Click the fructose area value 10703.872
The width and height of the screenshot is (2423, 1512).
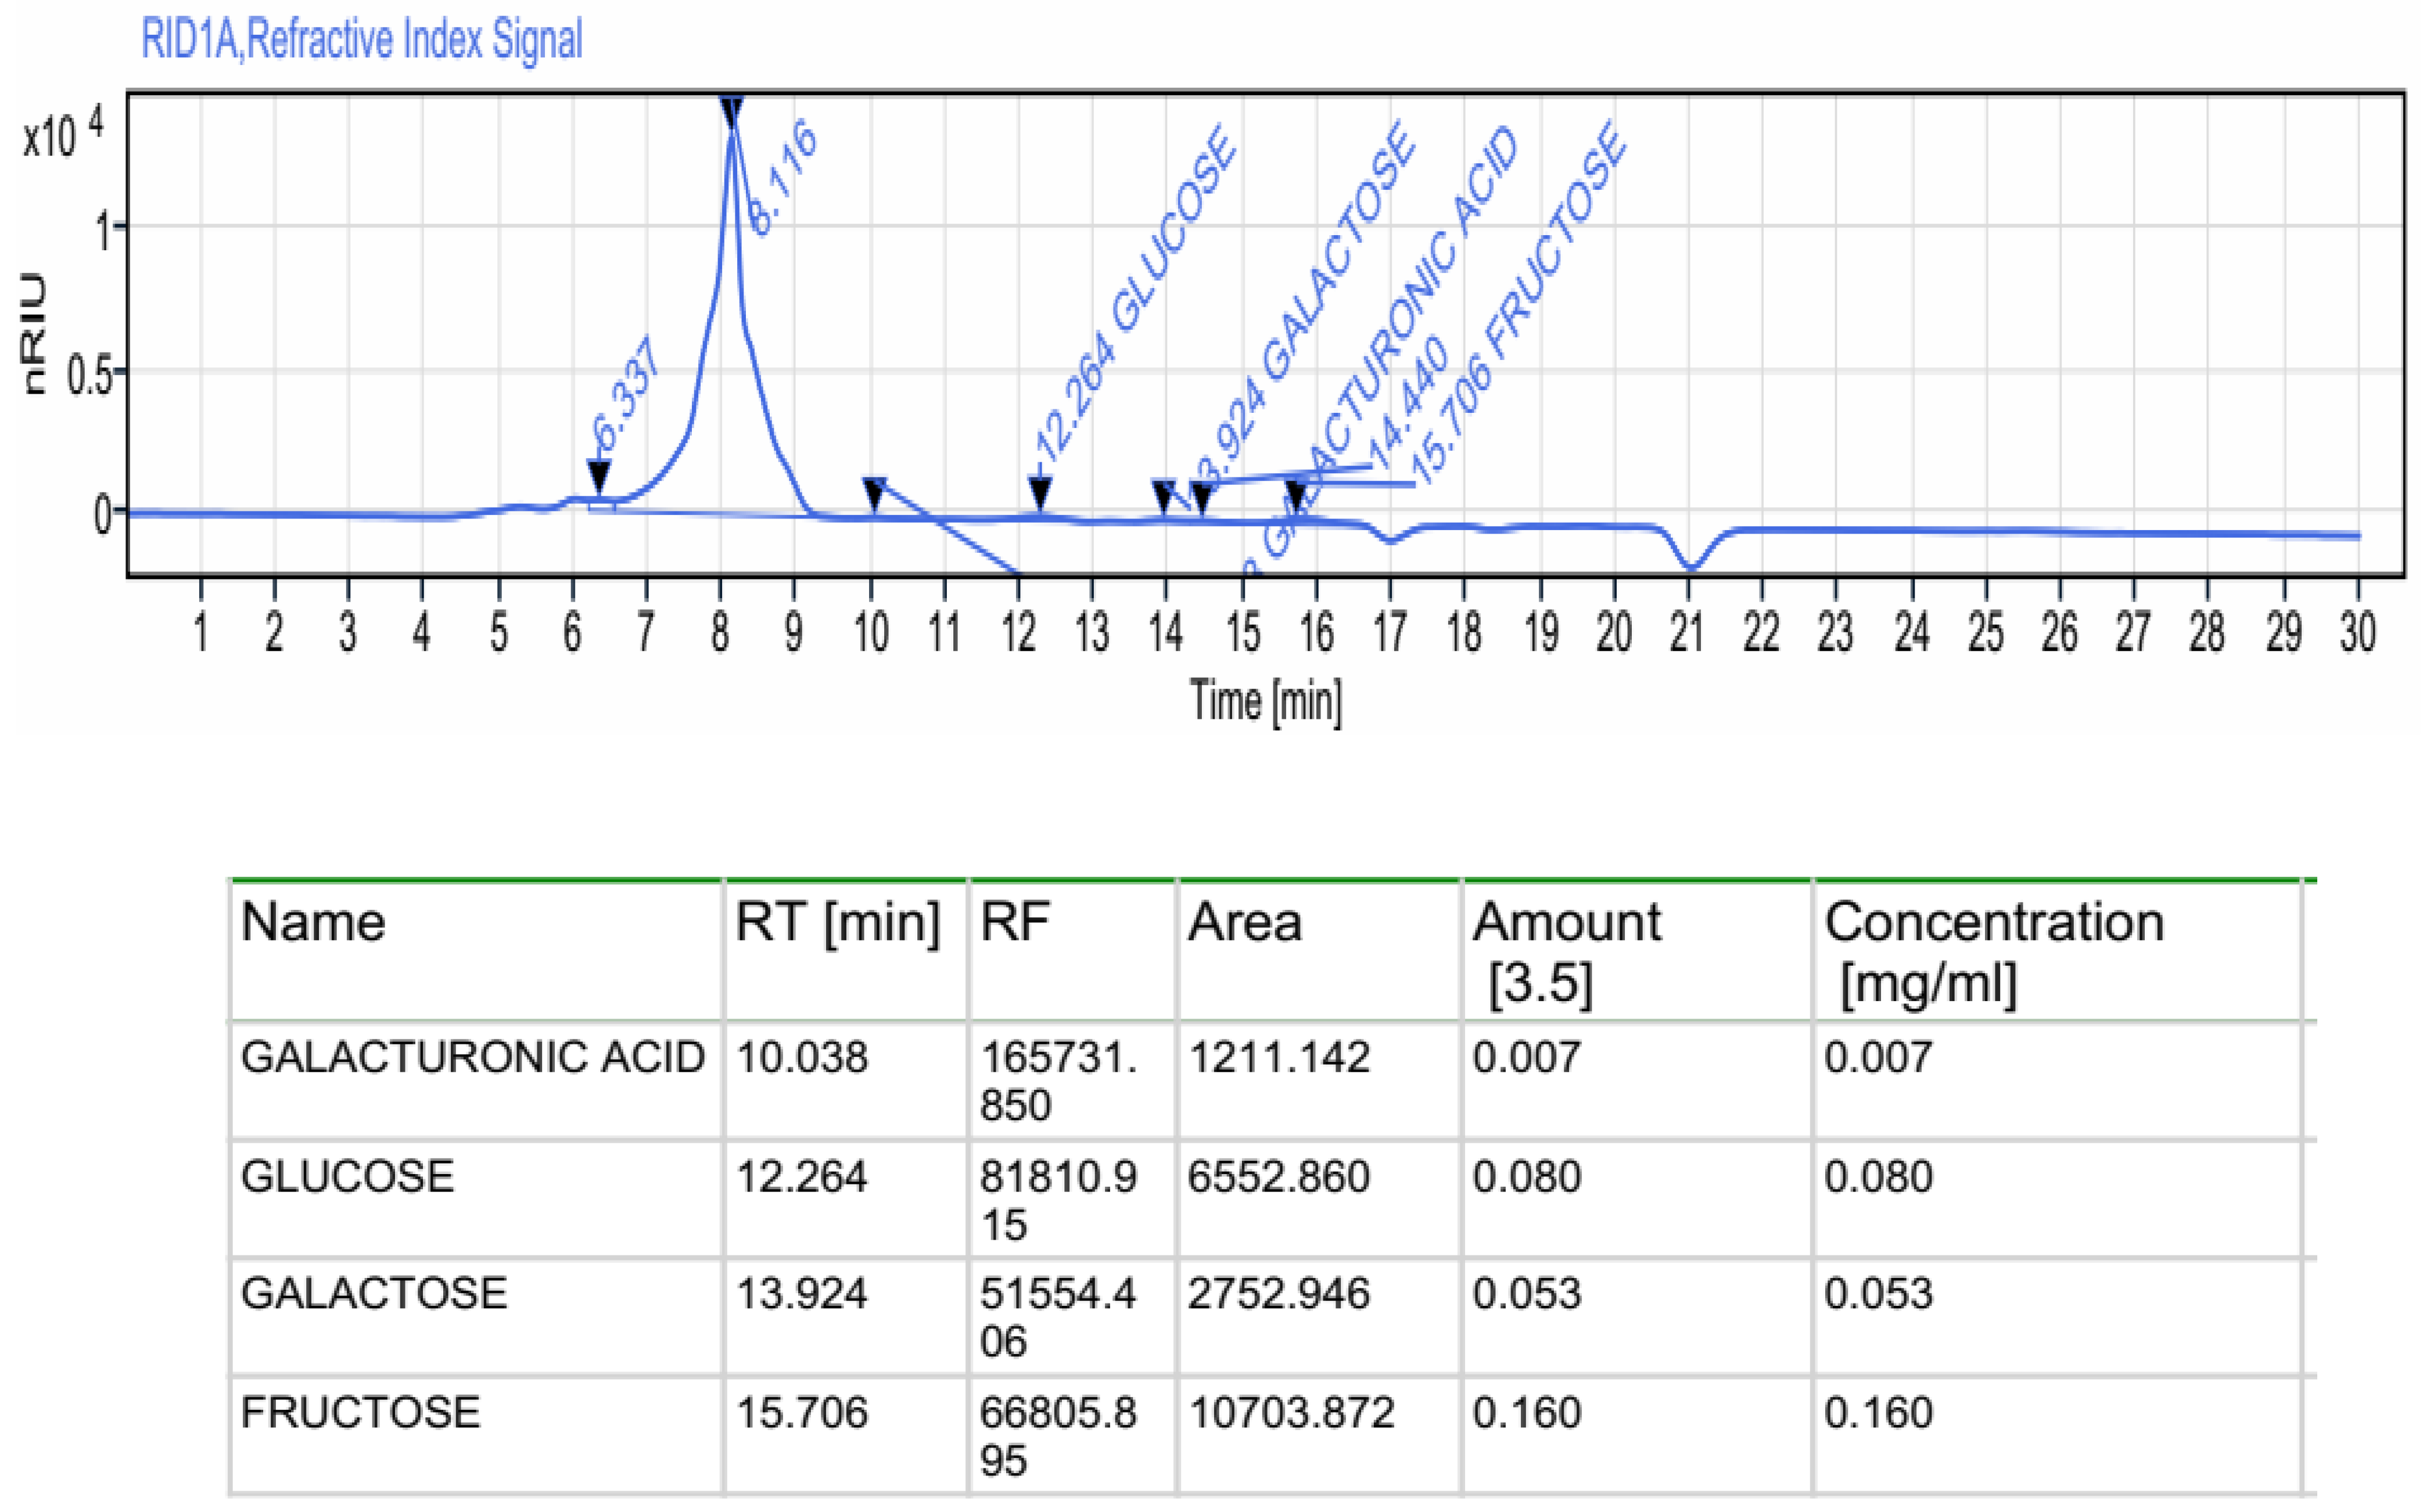[x=1291, y=1413]
